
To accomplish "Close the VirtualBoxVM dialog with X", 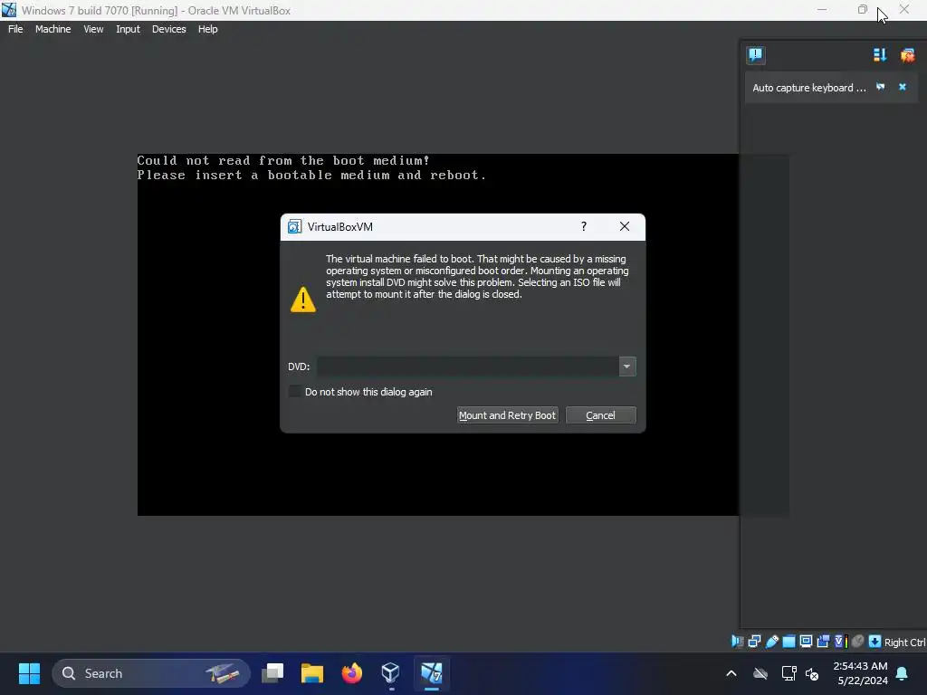I will 625,226.
